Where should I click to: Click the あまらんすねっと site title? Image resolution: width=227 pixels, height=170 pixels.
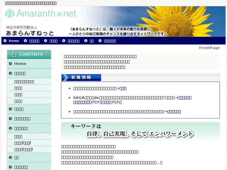click(30, 33)
